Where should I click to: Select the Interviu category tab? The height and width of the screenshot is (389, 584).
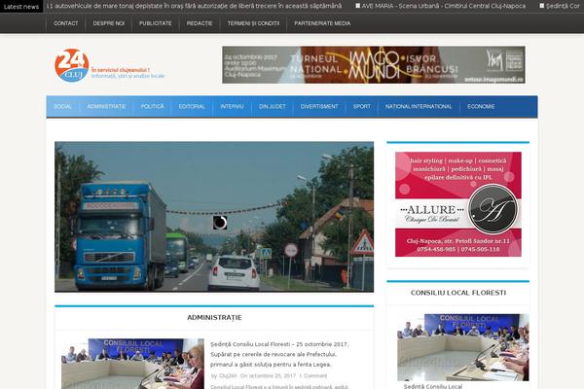[232, 106]
